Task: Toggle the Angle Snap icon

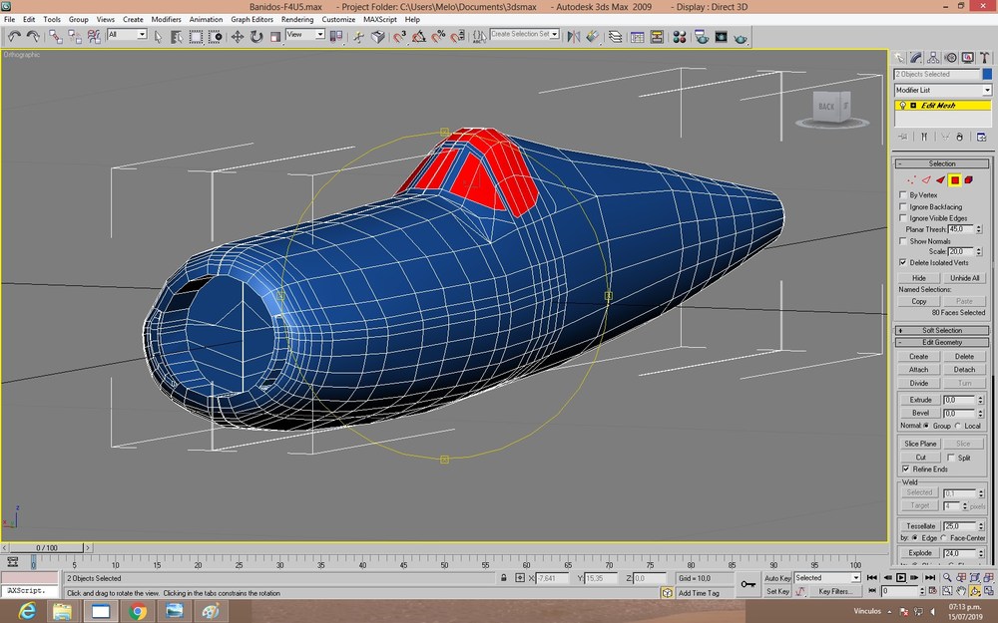Action: tap(418, 37)
